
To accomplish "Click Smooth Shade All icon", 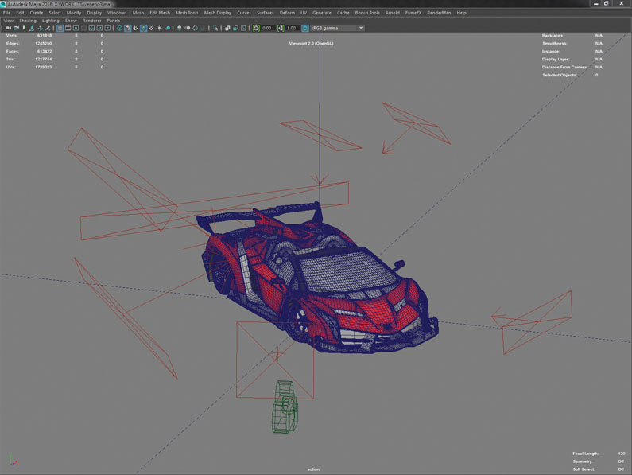I will pyautogui.click(x=128, y=29).
